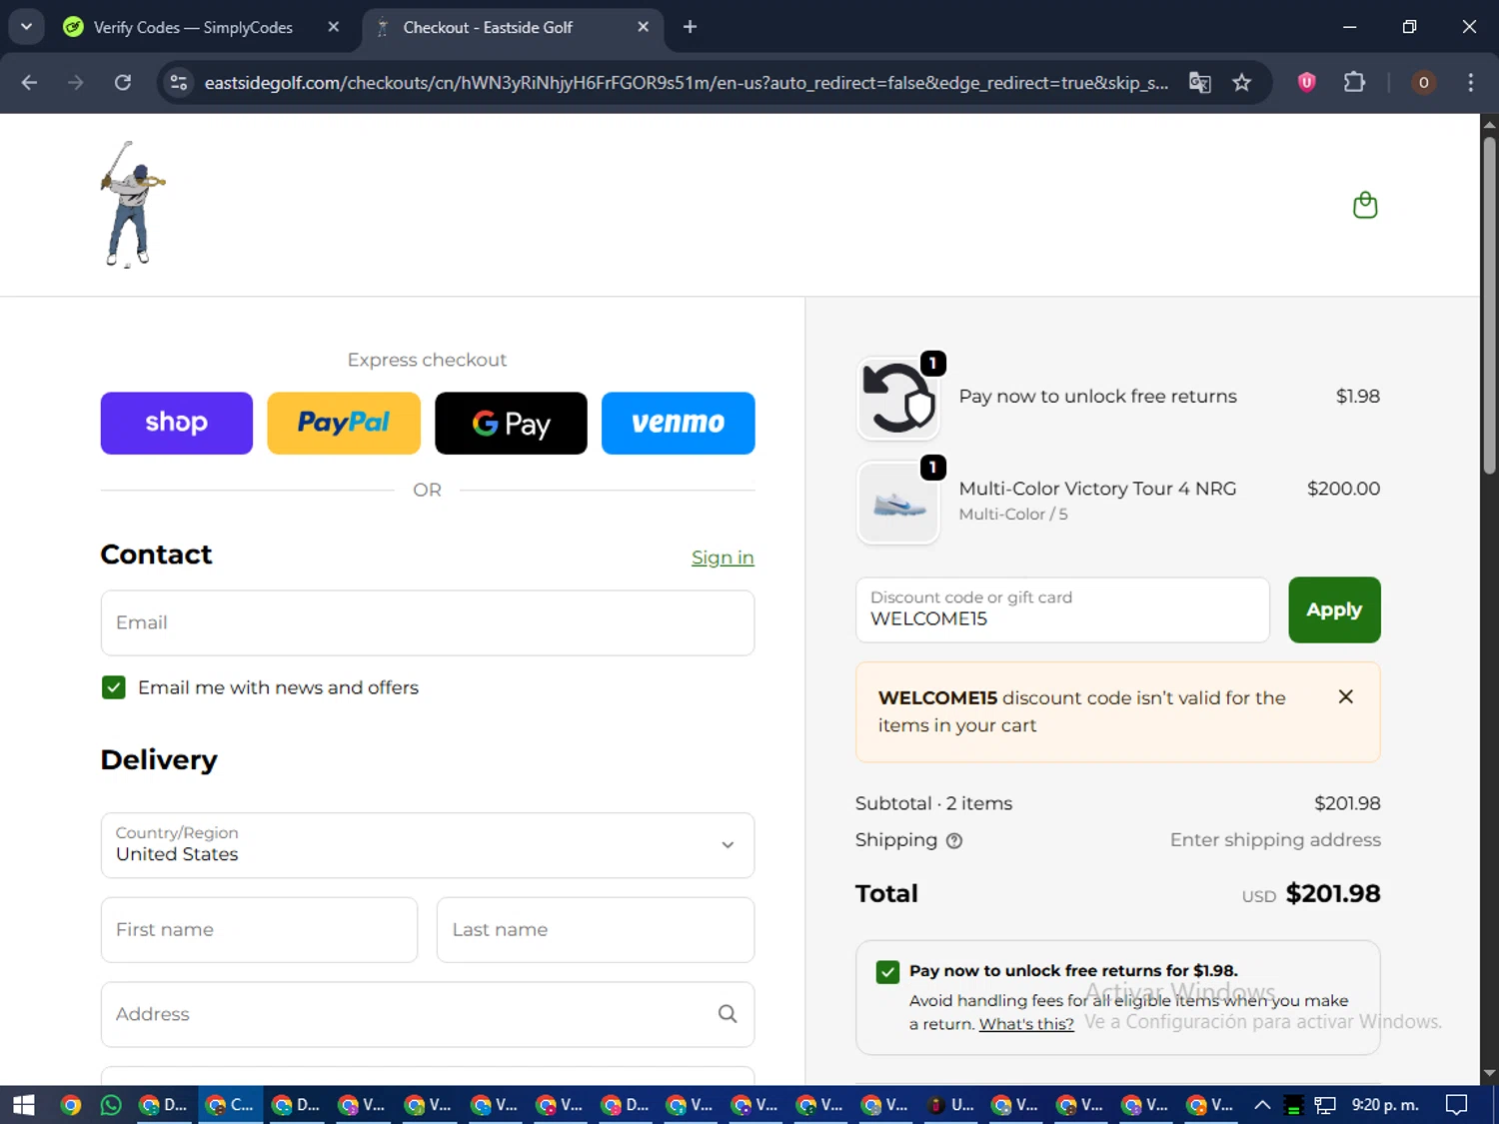This screenshot has width=1499, height=1124.
Task: Click the search icon in Address field
Action: [x=728, y=1014]
